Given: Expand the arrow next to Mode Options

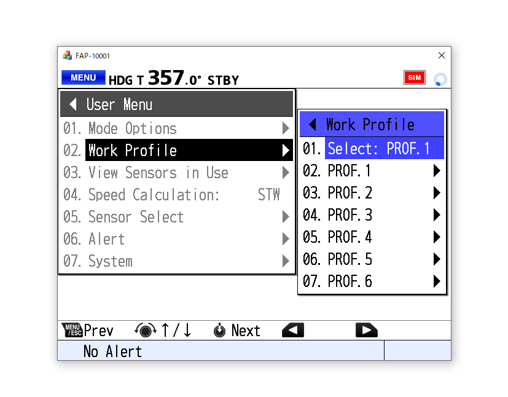Looking at the screenshot, I should coord(286,128).
